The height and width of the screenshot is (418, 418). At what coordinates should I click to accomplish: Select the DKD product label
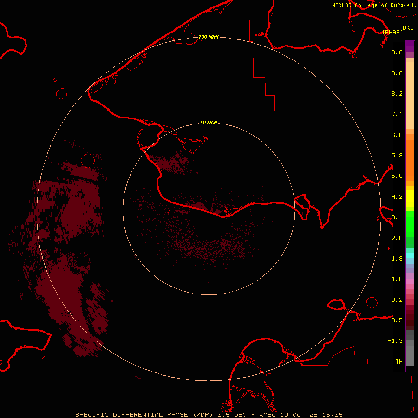click(408, 28)
